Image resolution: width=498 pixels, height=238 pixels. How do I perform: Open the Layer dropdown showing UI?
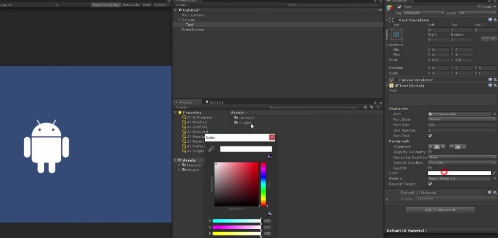pos(478,13)
